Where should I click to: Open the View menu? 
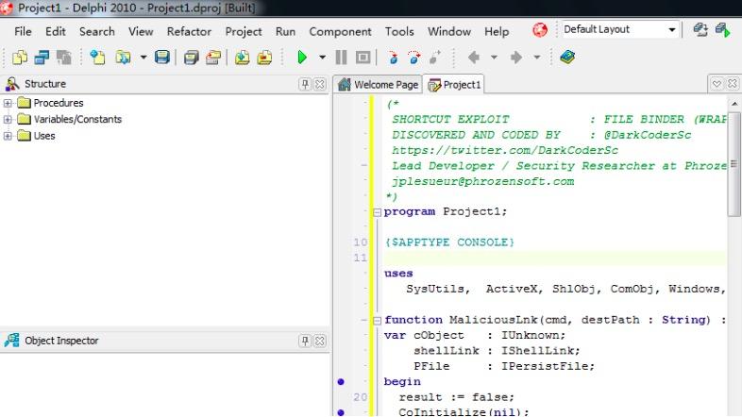point(141,31)
